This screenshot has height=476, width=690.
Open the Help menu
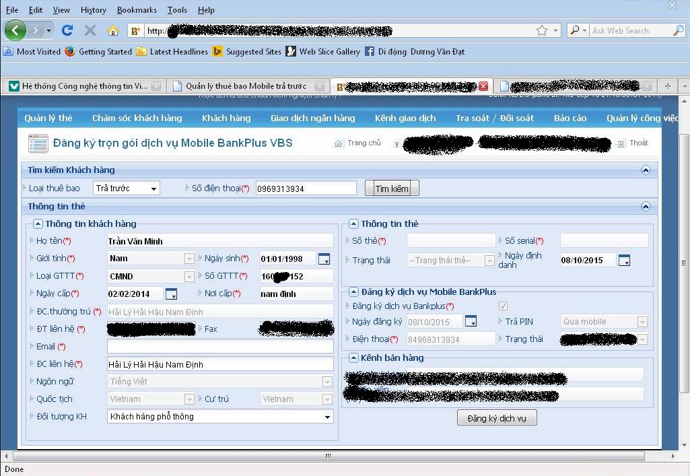coord(206,9)
